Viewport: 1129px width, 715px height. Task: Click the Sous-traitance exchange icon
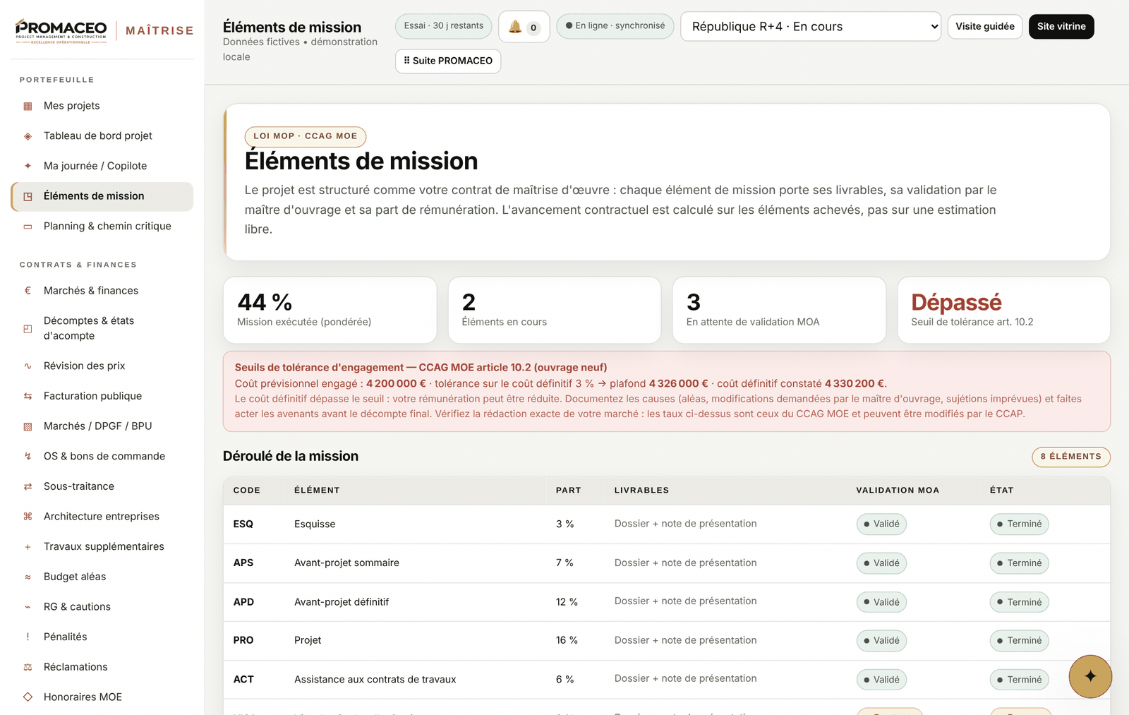tap(28, 486)
